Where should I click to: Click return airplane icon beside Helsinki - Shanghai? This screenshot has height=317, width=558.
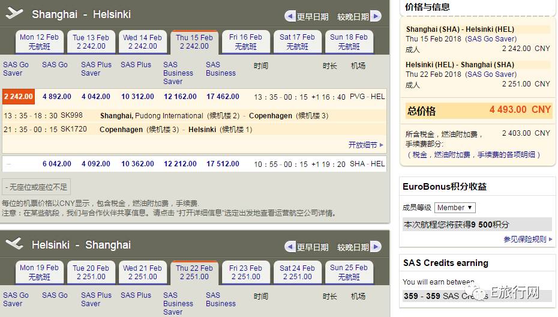[x=14, y=244]
